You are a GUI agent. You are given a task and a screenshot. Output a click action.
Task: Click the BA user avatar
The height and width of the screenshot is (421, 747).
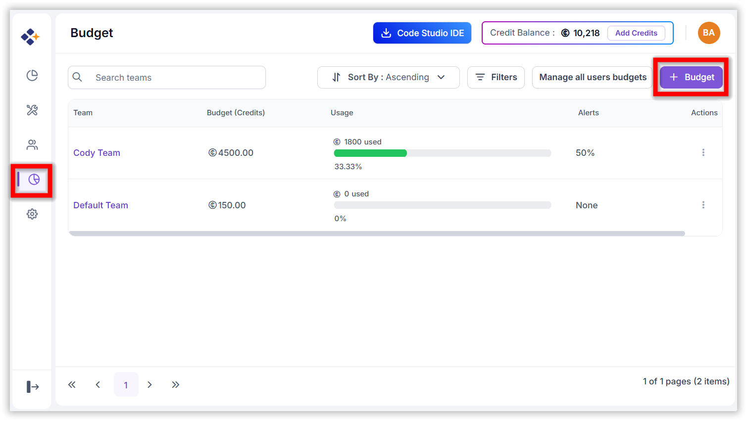point(709,33)
